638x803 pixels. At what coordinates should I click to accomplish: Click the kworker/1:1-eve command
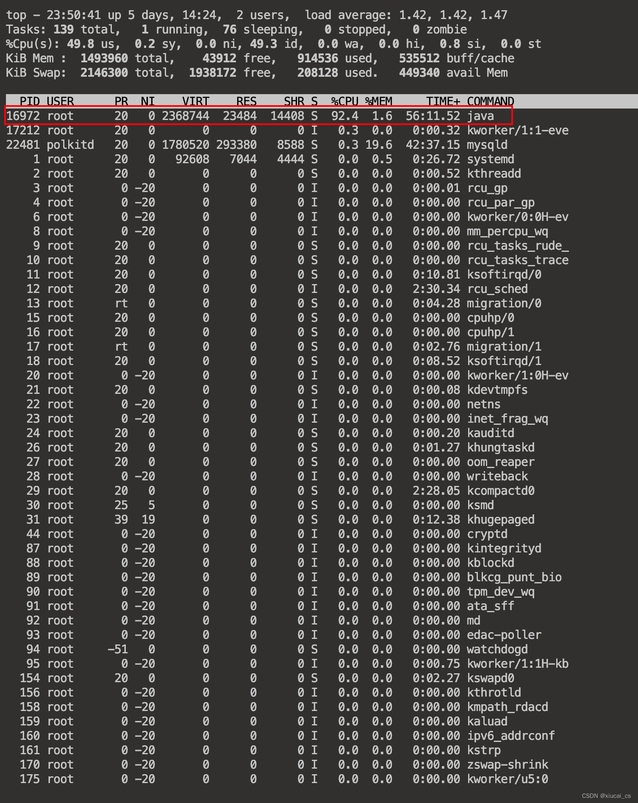[x=517, y=130]
